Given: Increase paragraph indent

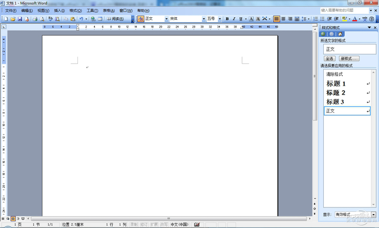Looking at the screenshot, I should (x=336, y=19).
